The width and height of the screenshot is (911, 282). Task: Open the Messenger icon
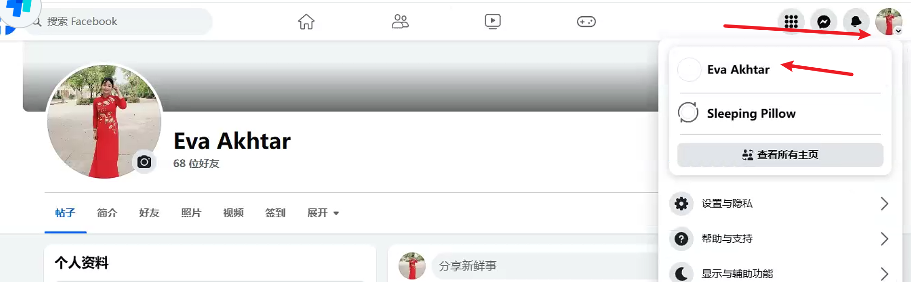(x=824, y=22)
